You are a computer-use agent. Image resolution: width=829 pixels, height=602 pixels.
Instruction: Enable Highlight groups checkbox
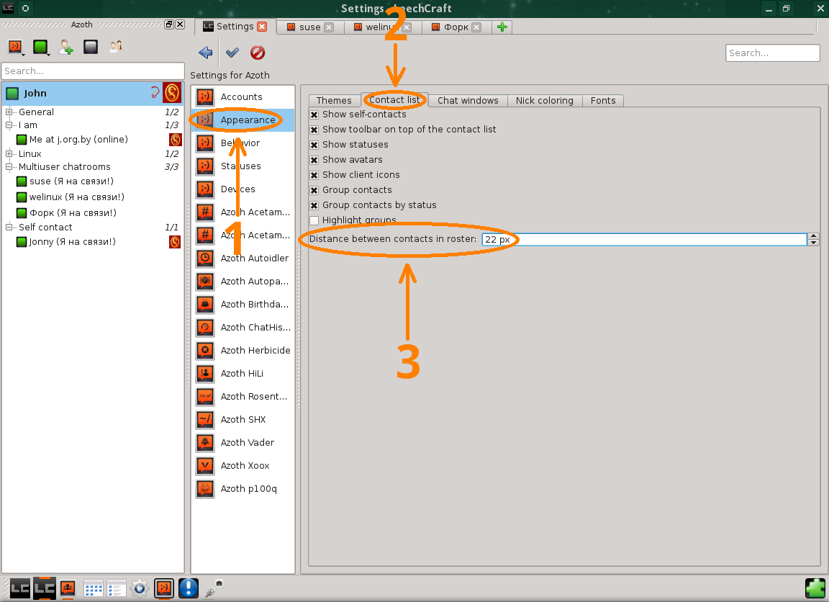click(314, 220)
